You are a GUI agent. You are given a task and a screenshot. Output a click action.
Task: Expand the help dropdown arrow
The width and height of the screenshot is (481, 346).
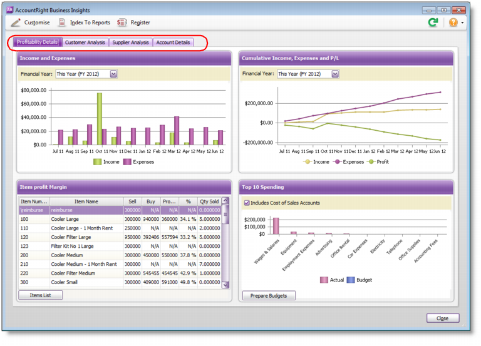(x=462, y=23)
